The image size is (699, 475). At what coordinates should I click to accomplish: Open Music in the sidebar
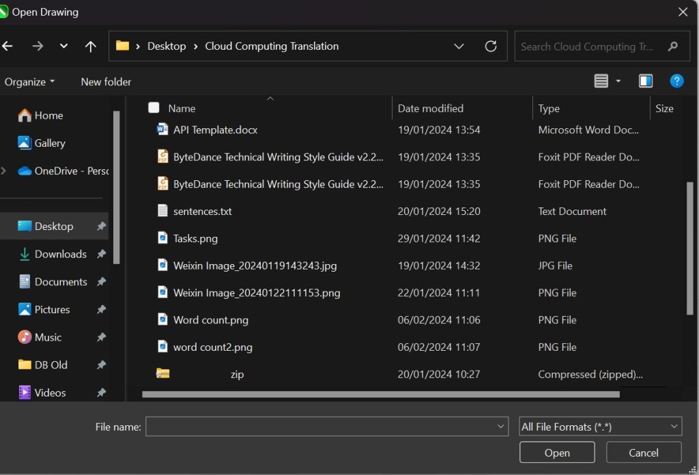(40, 337)
